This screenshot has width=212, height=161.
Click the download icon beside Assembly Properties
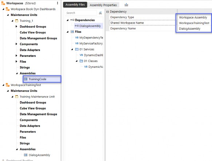[x=126, y=5]
